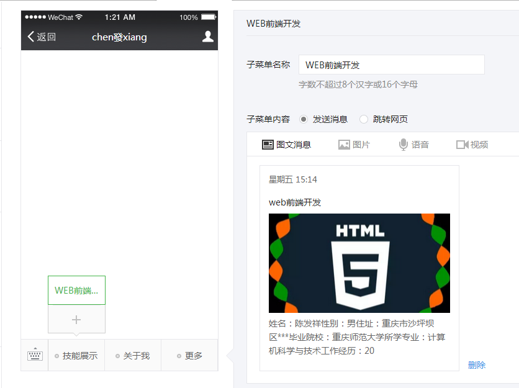Click the keyboard icon in menu bar
519x388 pixels.
35,356
